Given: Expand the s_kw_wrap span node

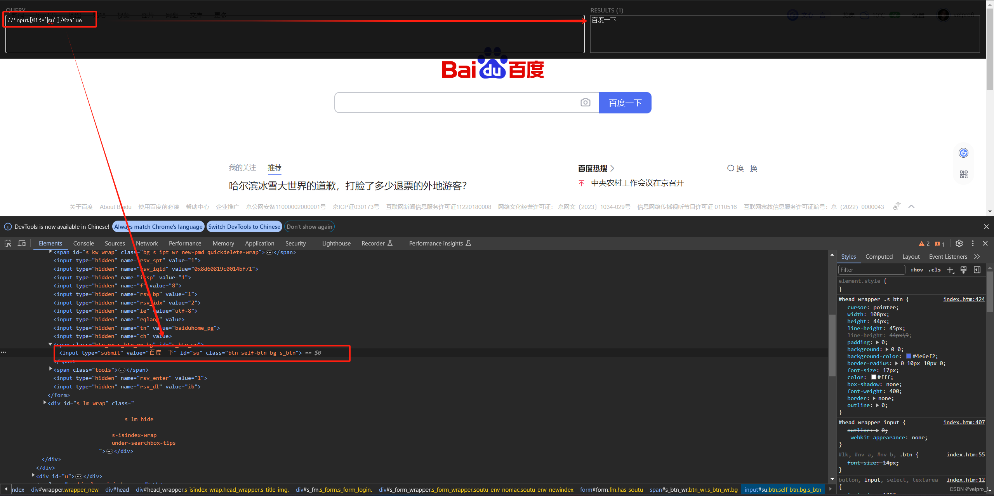Looking at the screenshot, I should click(50, 252).
